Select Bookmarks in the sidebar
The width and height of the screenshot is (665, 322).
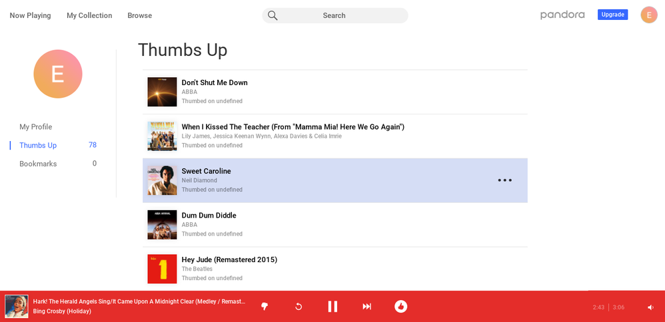coord(38,164)
